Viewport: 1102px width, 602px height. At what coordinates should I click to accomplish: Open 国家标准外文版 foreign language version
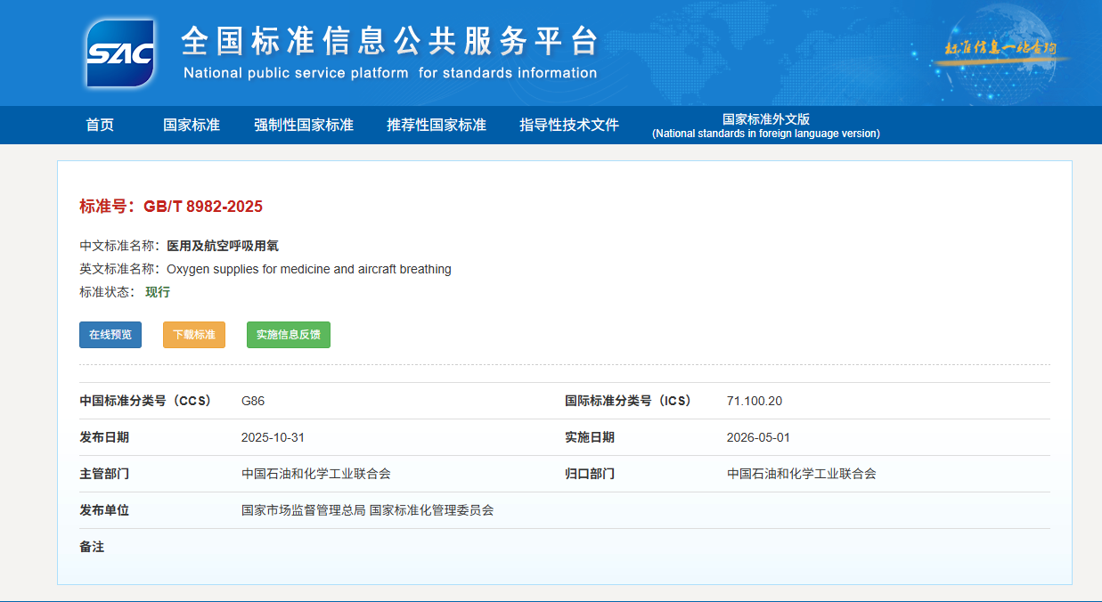click(766, 126)
